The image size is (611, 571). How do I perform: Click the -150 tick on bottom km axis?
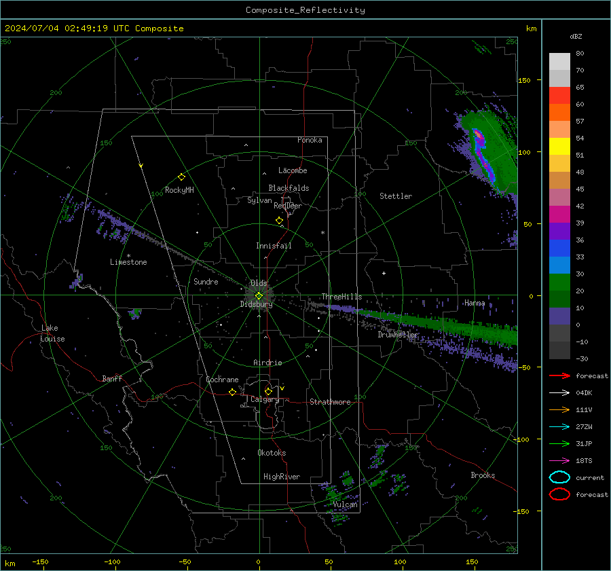click(40, 561)
